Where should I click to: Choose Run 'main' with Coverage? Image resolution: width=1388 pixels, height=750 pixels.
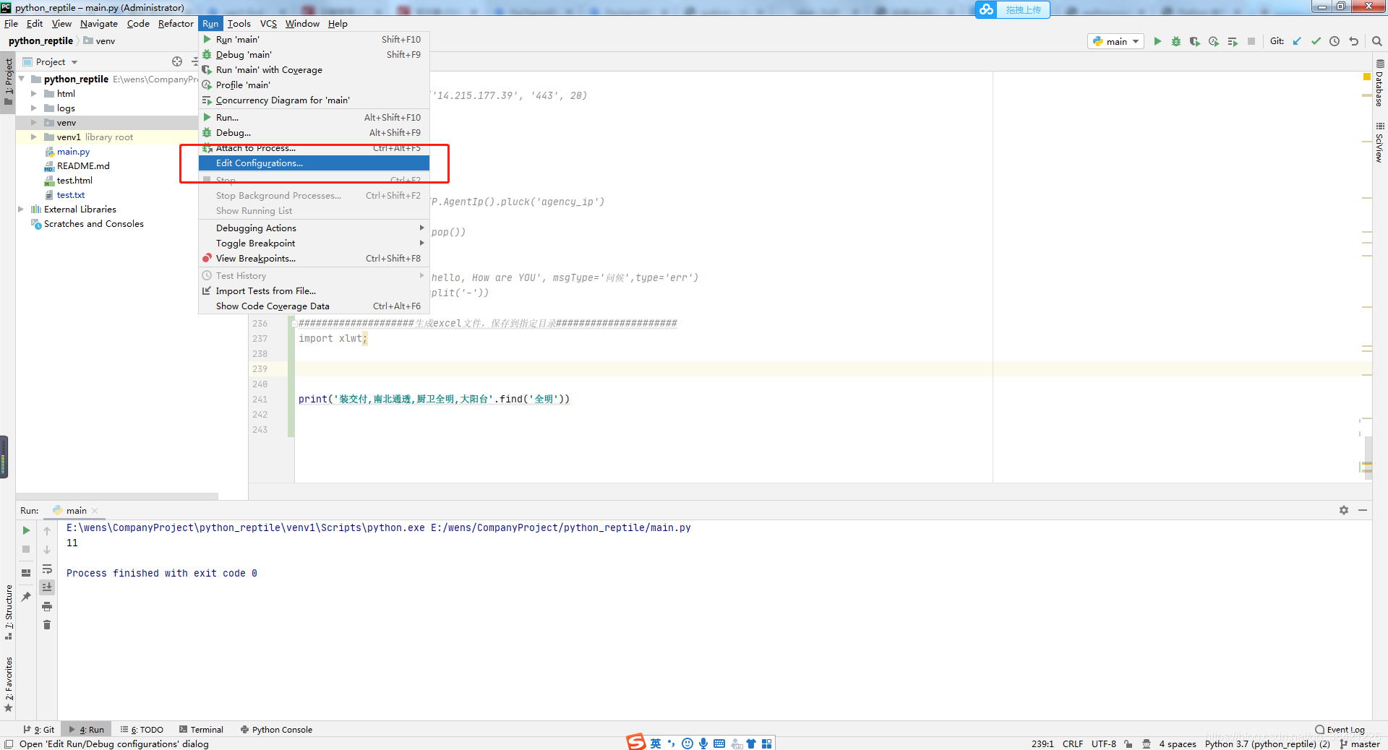(x=314, y=69)
